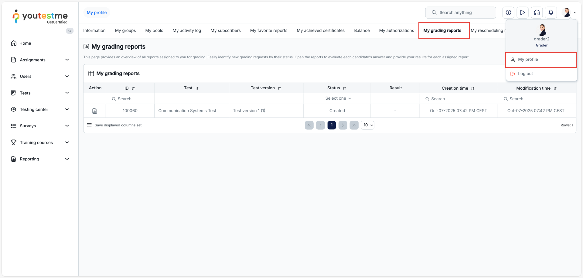
Task: Click the Home link in sidebar
Action: tap(25, 43)
